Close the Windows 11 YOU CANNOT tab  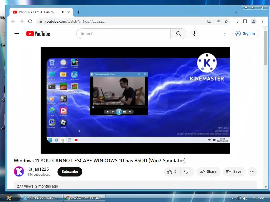coord(69,12)
